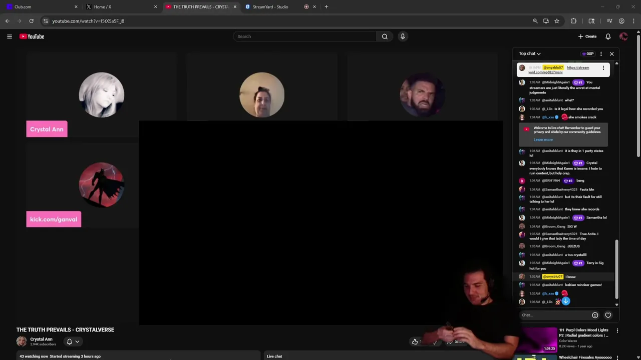Screen dimensions: 641x360
Task: Go back with the browser back arrow
Action: [x=8, y=21]
